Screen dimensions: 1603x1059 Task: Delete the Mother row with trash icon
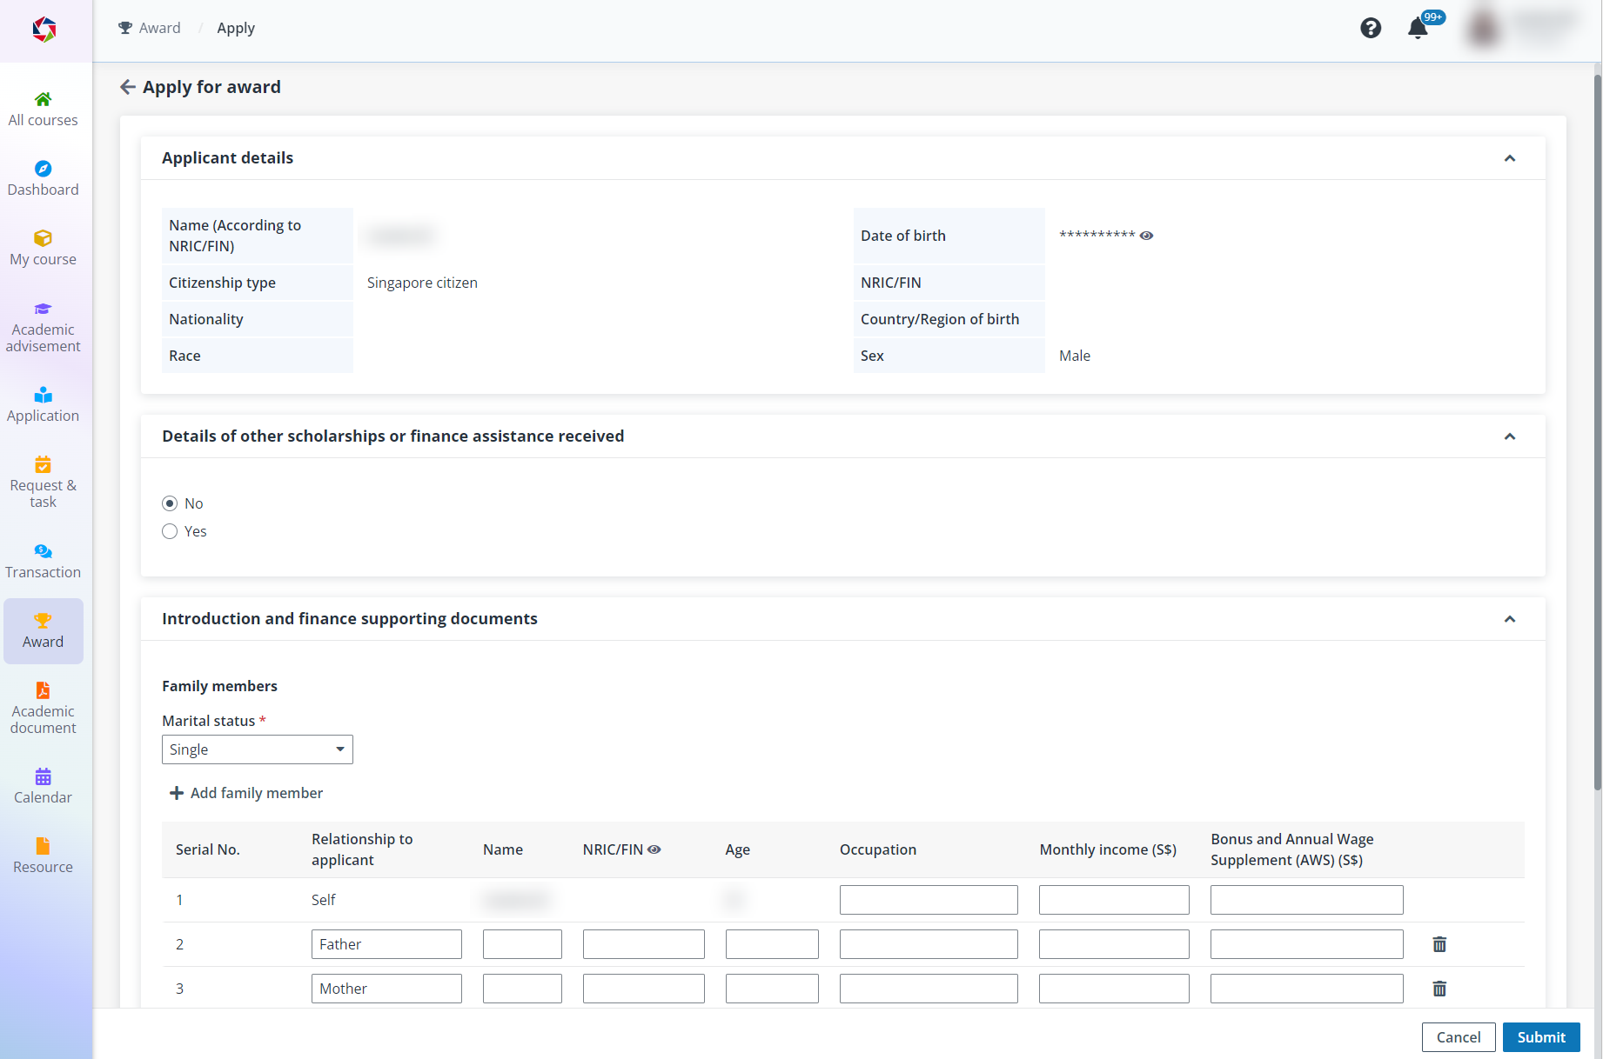pyautogui.click(x=1439, y=989)
